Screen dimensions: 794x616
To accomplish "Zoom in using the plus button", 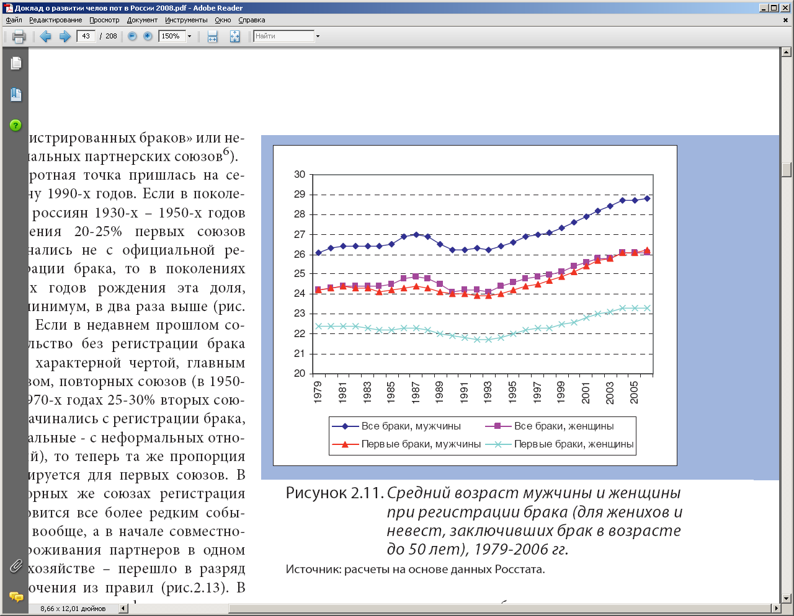I will (148, 37).
